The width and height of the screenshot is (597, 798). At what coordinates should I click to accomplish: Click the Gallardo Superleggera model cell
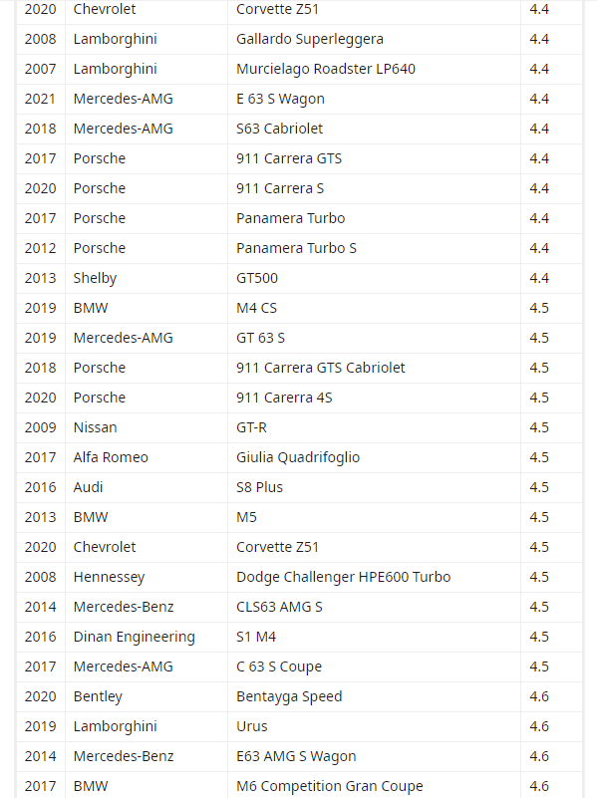coord(374,39)
